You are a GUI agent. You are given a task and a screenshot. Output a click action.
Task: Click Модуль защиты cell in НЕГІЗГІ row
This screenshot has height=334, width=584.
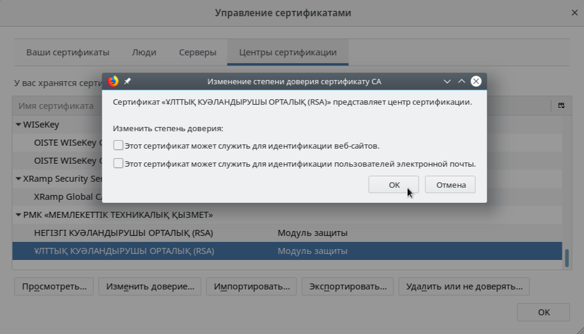pyautogui.click(x=313, y=233)
